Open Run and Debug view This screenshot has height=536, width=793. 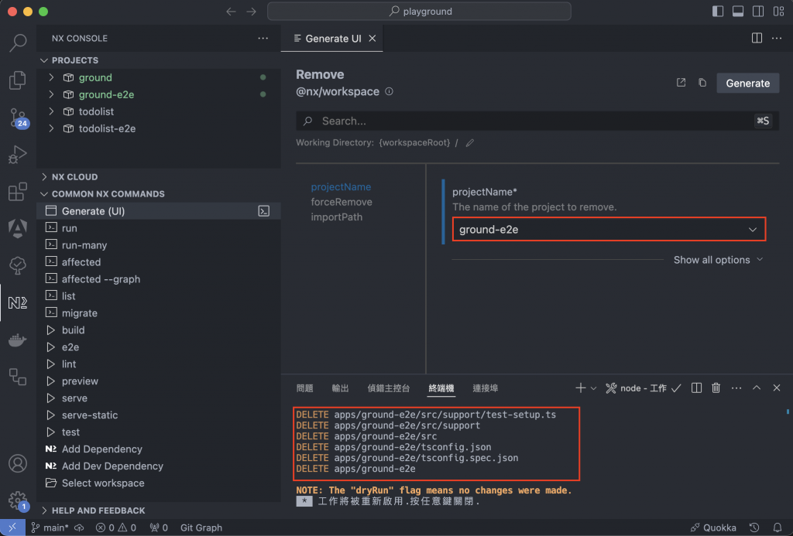click(18, 154)
